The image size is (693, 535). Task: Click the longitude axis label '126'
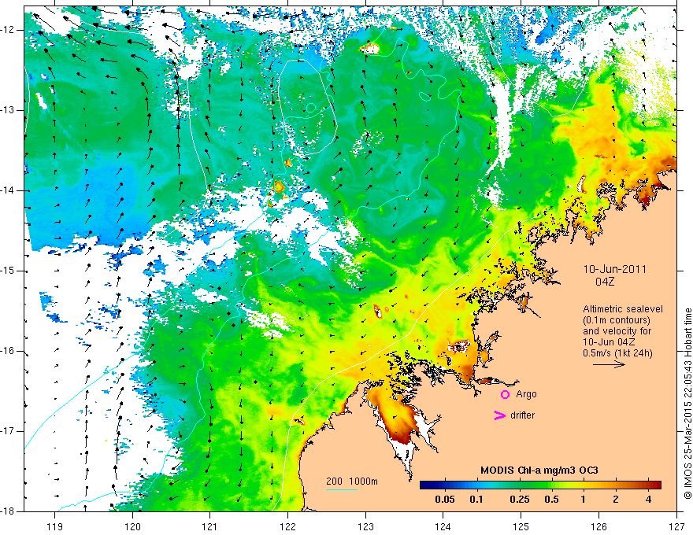point(598,527)
